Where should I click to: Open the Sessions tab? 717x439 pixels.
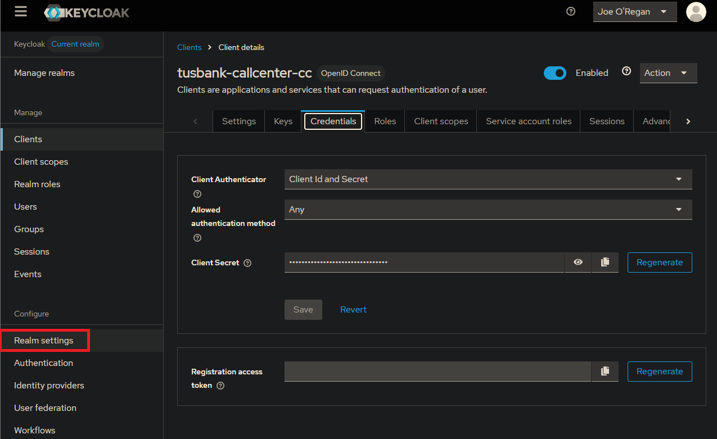pyautogui.click(x=607, y=121)
